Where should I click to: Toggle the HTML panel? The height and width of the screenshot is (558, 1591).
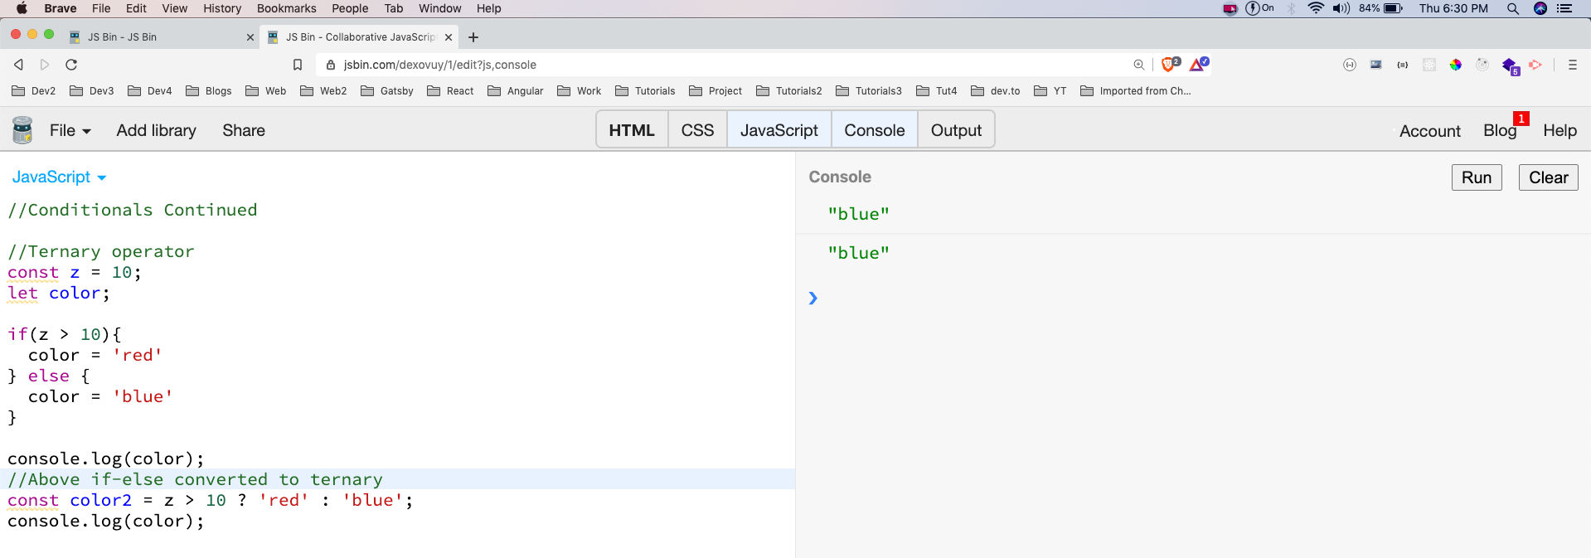tap(632, 130)
